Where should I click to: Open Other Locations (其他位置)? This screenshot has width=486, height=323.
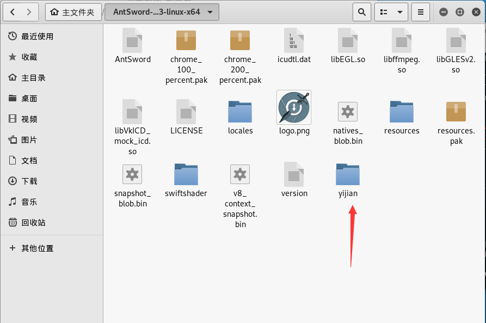click(52, 248)
